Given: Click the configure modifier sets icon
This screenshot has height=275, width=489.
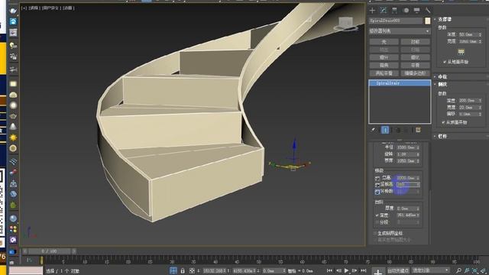Looking at the screenshot, I should [x=418, y=130].
